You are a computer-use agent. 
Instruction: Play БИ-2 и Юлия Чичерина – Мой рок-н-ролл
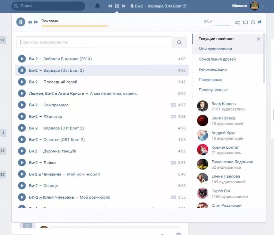point(22,197)
